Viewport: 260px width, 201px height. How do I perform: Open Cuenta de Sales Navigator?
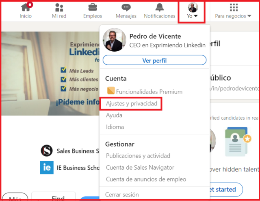[x=140, y=168]
